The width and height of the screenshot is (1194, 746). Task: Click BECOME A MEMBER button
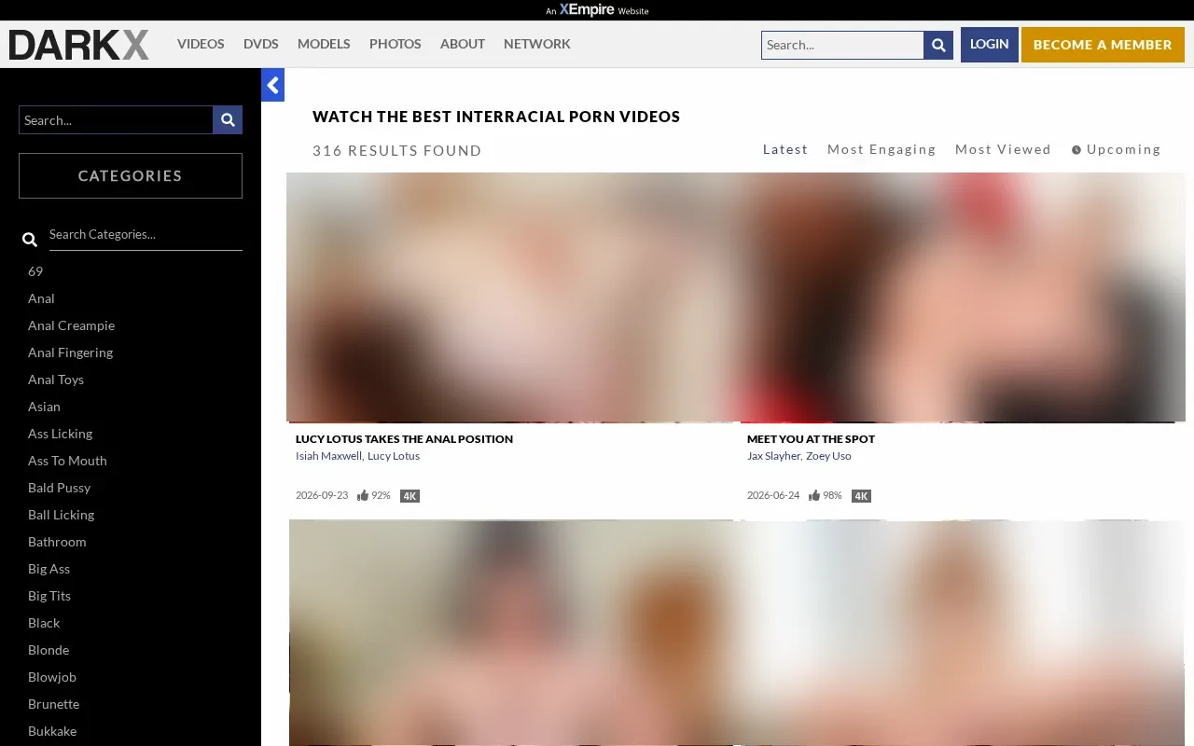click(x=1103, y=45)
